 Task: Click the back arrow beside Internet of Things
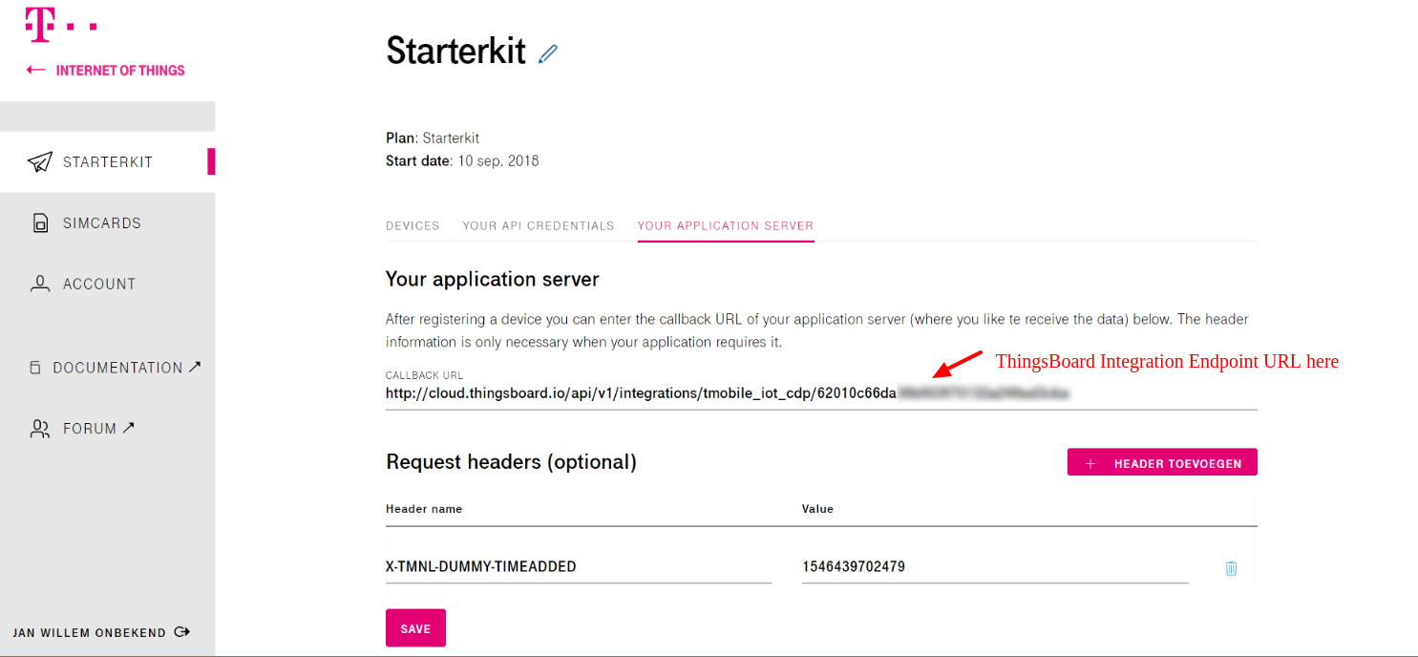pos(36,70)
